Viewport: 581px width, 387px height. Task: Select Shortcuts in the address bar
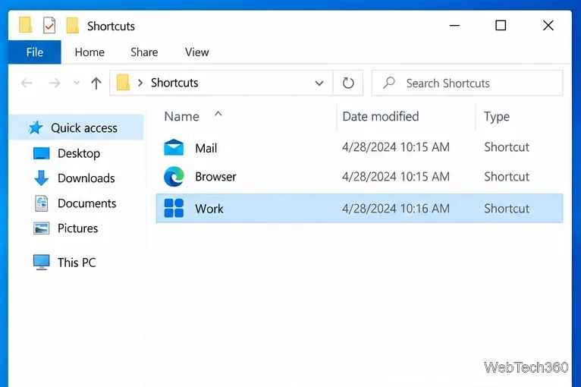(174, 83)
